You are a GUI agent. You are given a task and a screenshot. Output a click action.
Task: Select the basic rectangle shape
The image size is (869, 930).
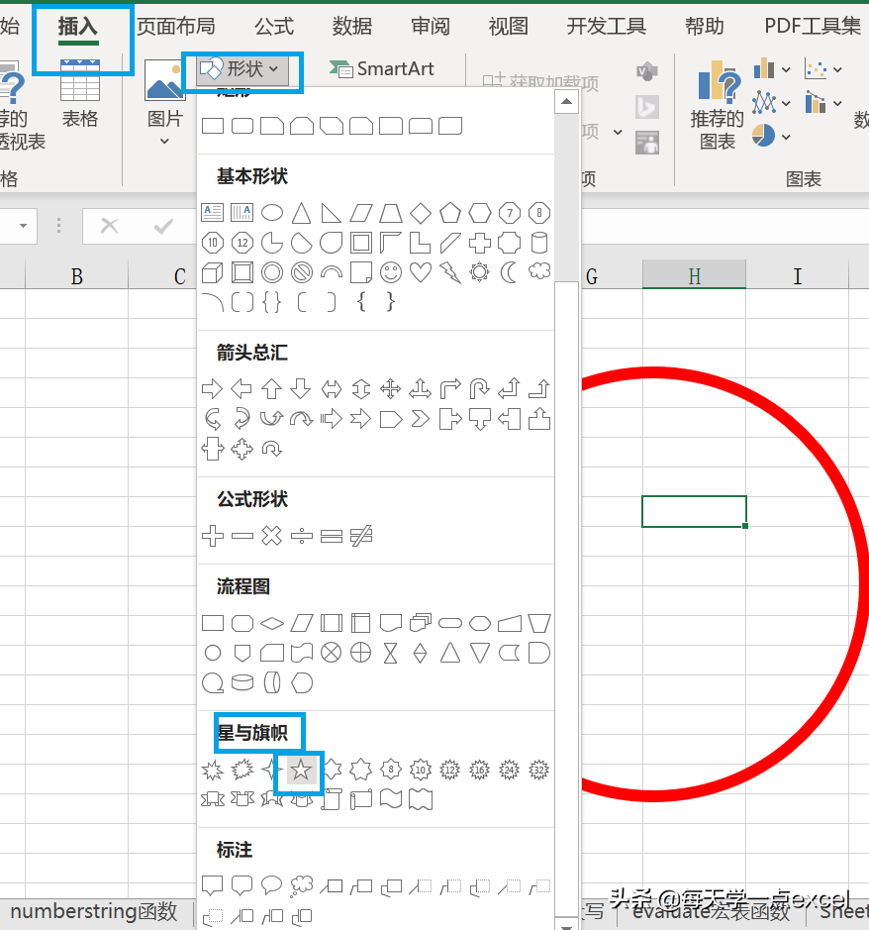[212, 126]
